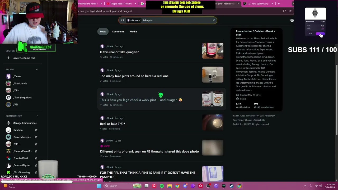Open OBS Studio from the taskbar

click(x=208, y=186)
